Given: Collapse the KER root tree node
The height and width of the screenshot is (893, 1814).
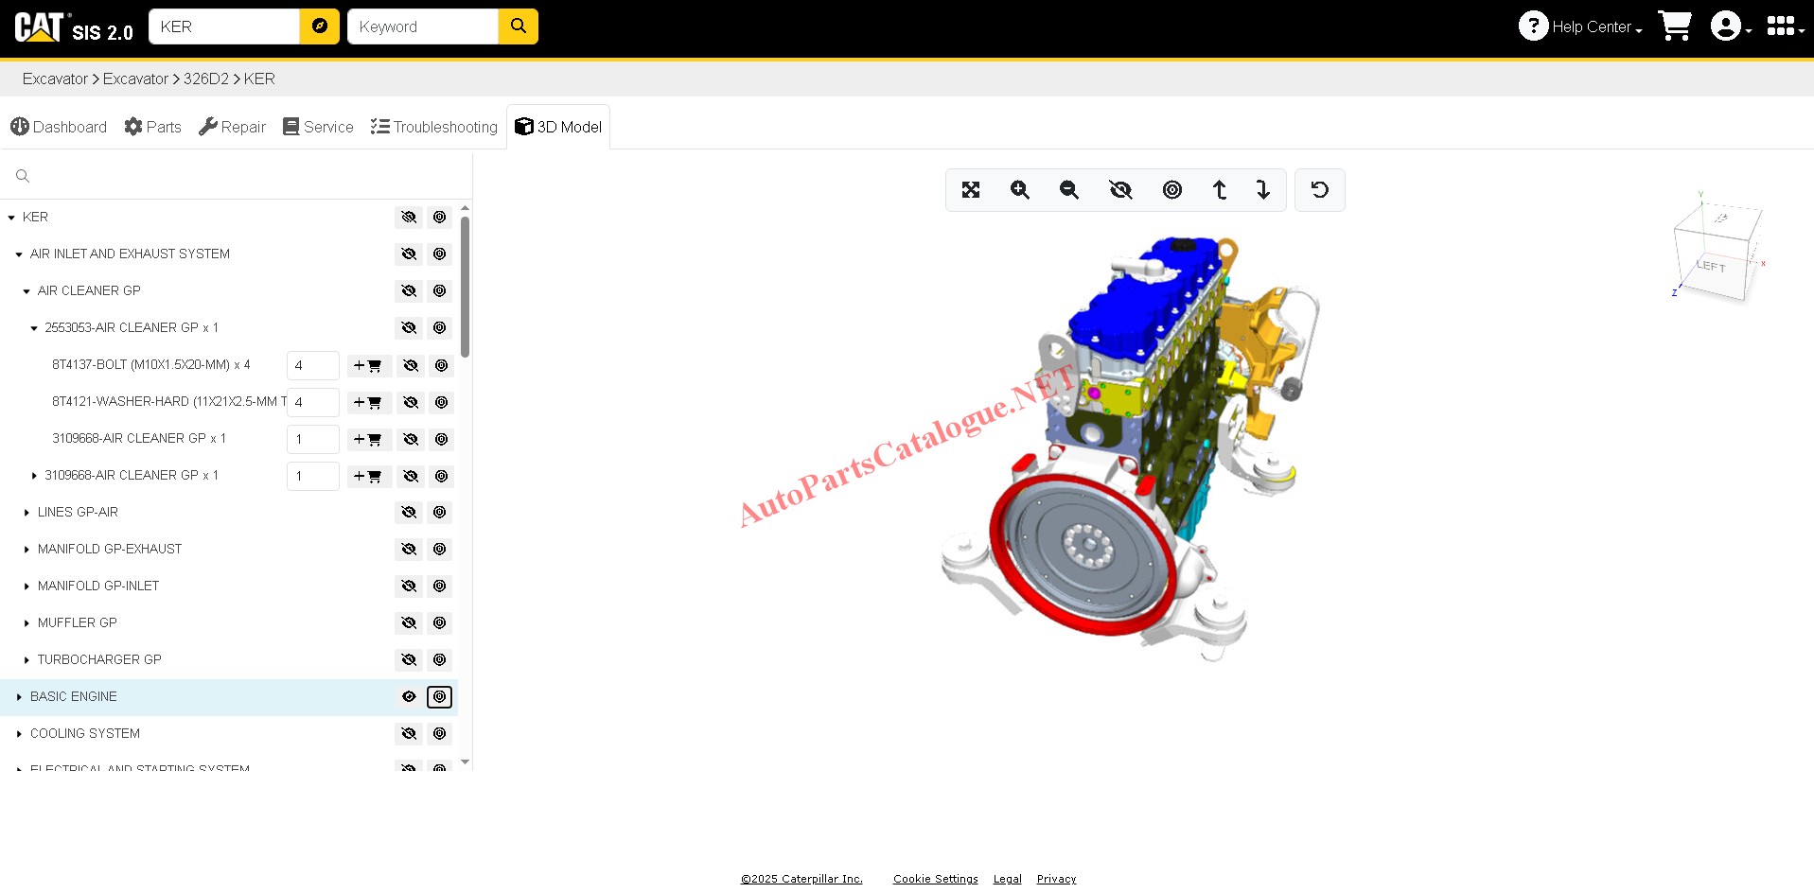Looking at the screenshot, I should coord(11,218).
